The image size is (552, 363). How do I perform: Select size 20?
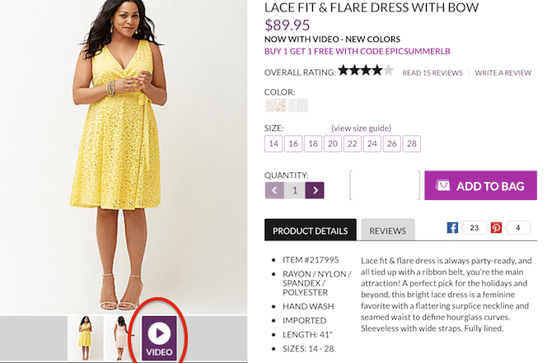click(333, 144)
